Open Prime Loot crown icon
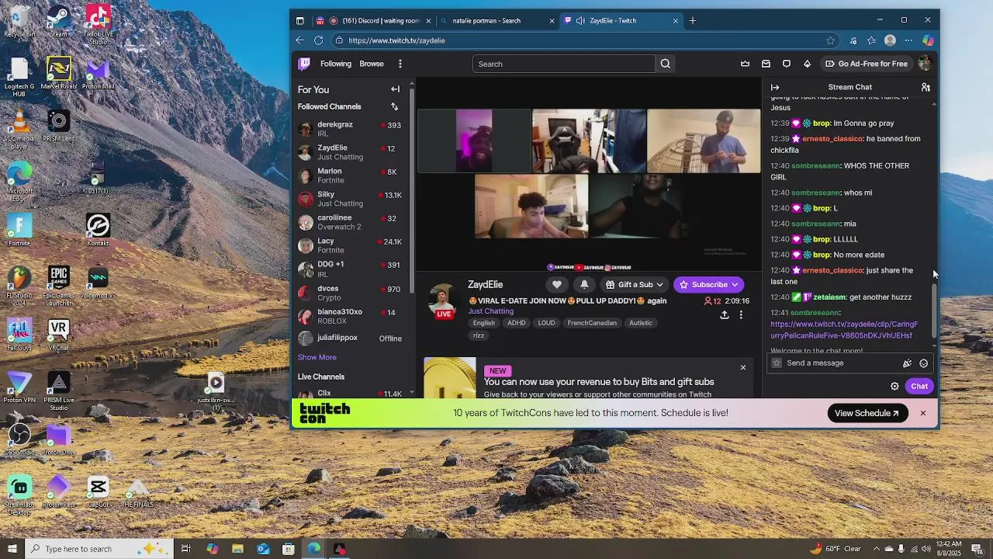The width and height of the screenshot is (993, 559). click(746, 64)
